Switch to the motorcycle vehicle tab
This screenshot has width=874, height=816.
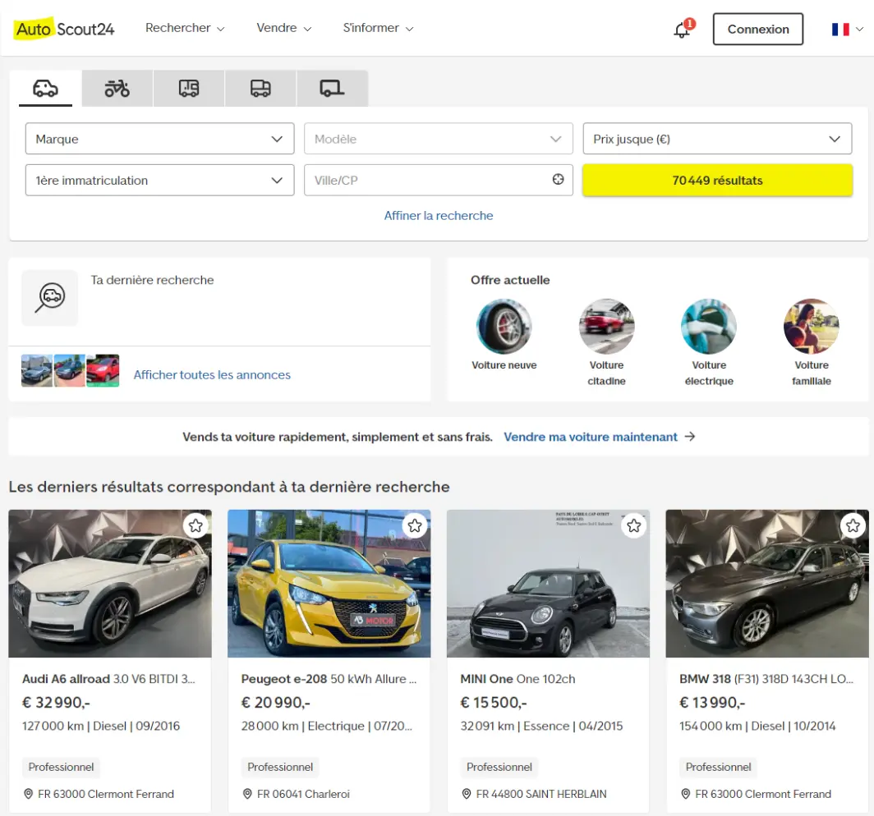(117, 88)
